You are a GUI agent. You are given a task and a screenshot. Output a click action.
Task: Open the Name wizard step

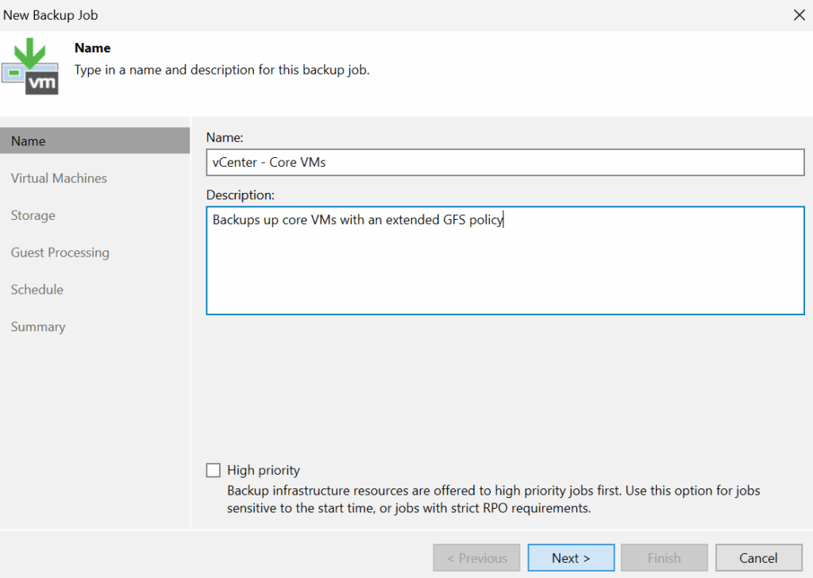click(x=95, y=141)
